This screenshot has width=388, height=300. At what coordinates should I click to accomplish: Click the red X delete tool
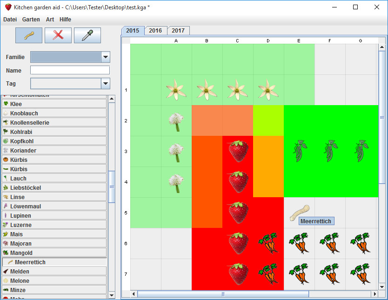tap(58, 35)
